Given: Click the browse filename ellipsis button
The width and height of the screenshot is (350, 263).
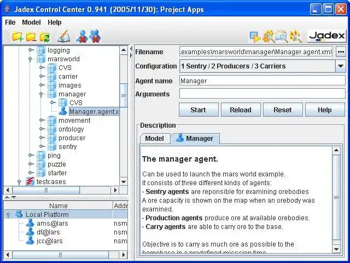Looking at the screenshot, I should pos(341,52).
